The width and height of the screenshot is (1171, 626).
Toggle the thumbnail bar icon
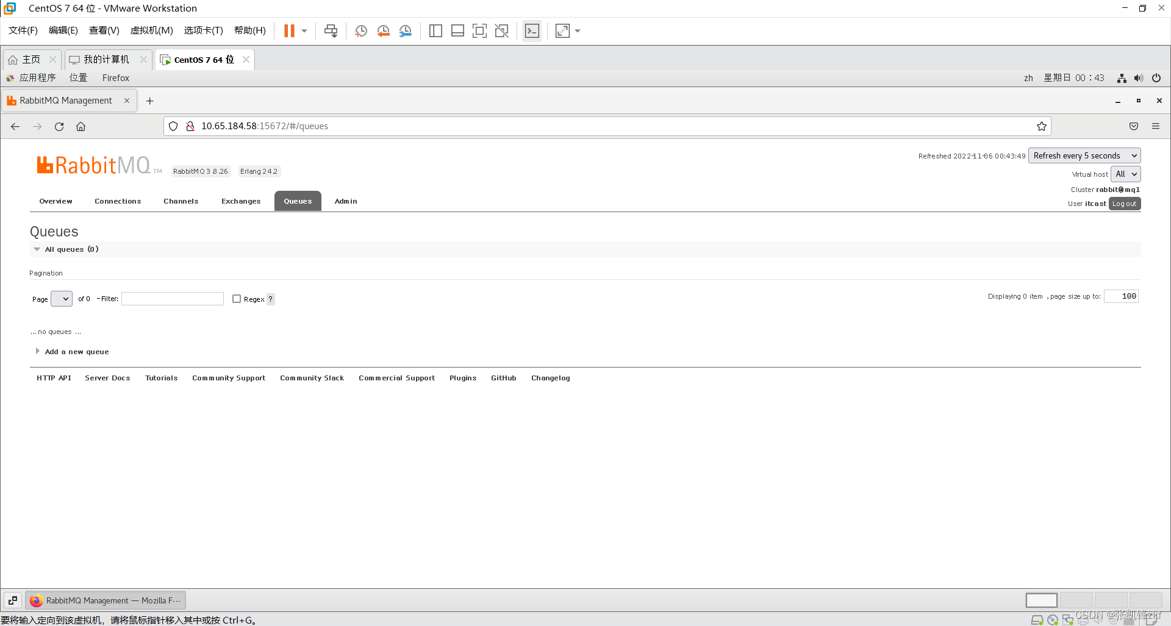pyautogui.click(x=457, y=30)
